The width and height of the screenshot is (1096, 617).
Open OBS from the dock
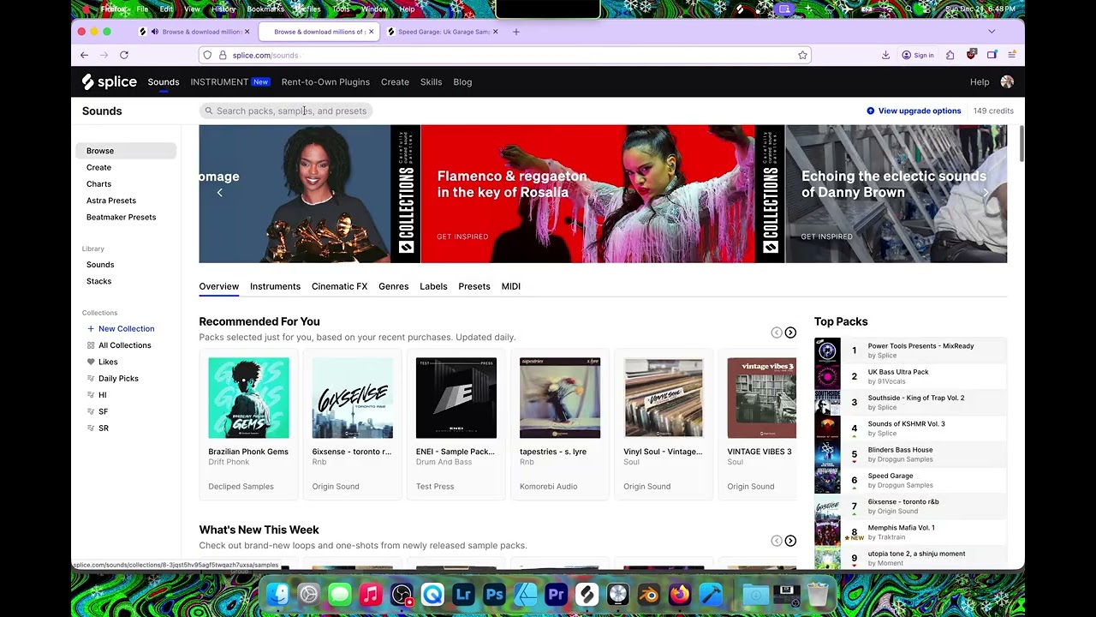coord(402,594)
